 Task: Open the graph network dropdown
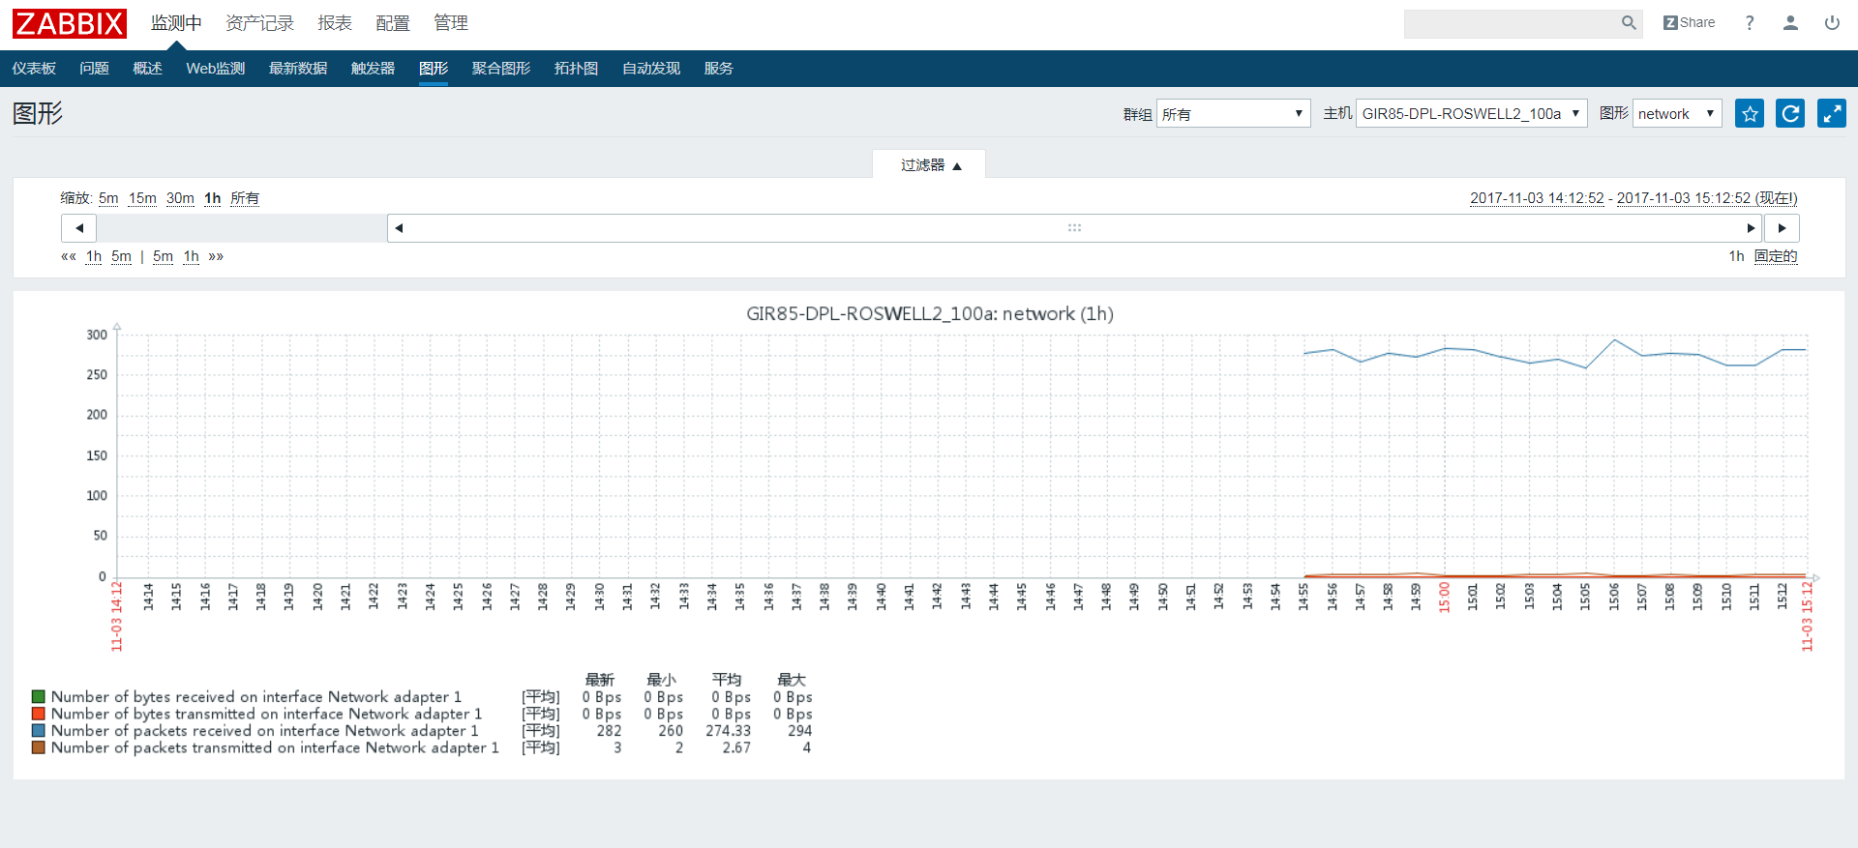[x=1676, y=114]
